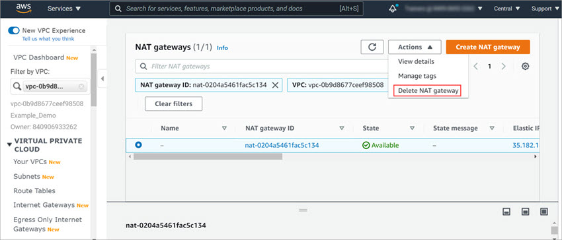Choose Delete NAT gateway menu item
The width and height of the screenshot is (562, 240).
428,91
